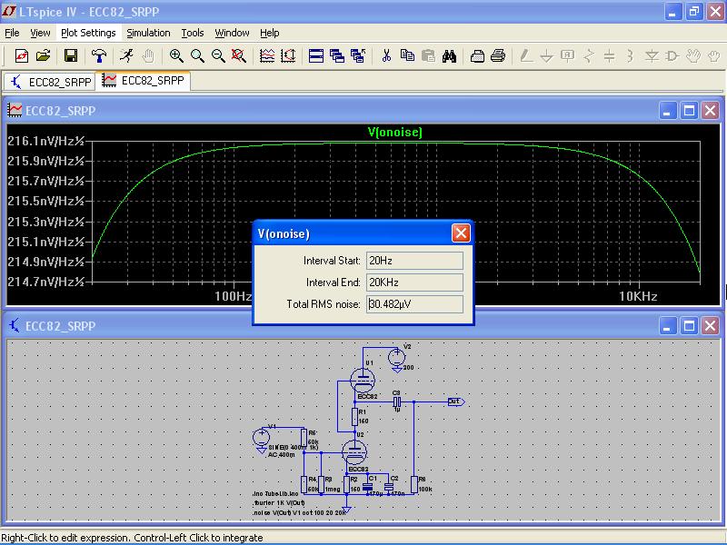Restore down the LTspice main window
Screen dimensions: 727x545
694,11
